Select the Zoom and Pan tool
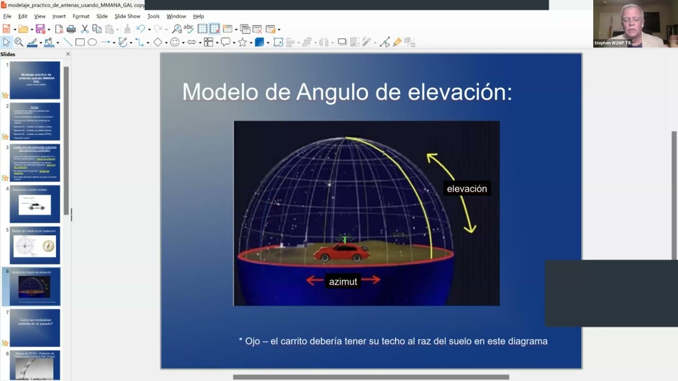The height and width of the screenshot is (381, 678). 19,42
